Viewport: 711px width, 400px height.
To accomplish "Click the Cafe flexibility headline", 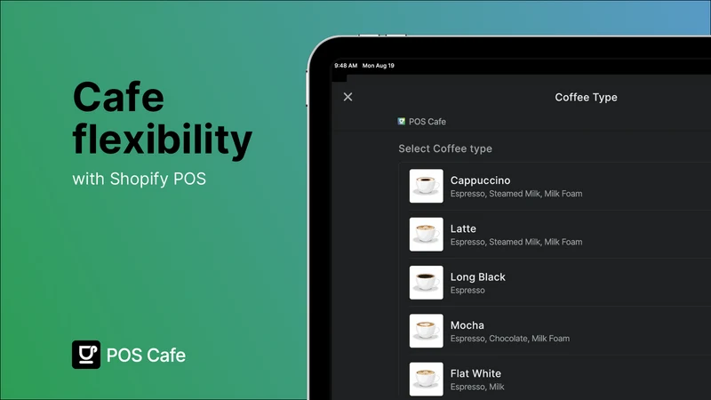I will (x=163, y=119).
